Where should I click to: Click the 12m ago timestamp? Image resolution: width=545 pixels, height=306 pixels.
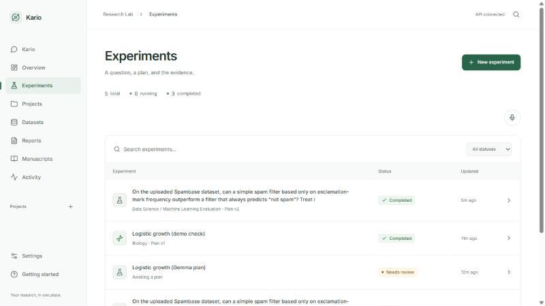pyautogui.click(x=469, y=273)
